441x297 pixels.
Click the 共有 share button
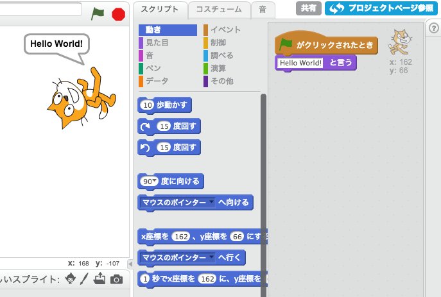point(309,8)
